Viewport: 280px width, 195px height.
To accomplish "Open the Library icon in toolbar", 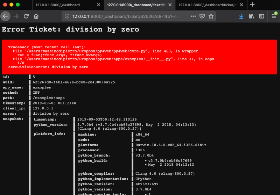I will coord(251,16).
